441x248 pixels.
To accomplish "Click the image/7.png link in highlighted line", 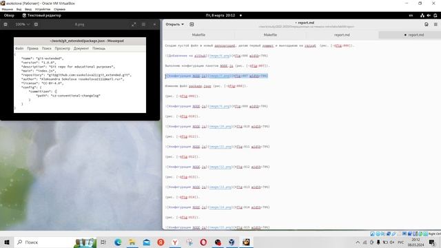I will (219, 76).
